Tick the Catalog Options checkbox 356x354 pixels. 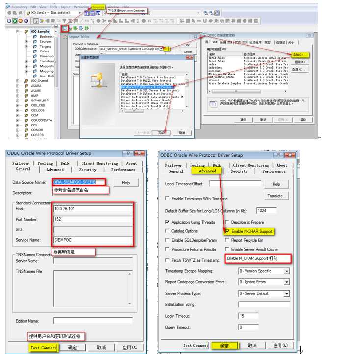coord(167,231)
